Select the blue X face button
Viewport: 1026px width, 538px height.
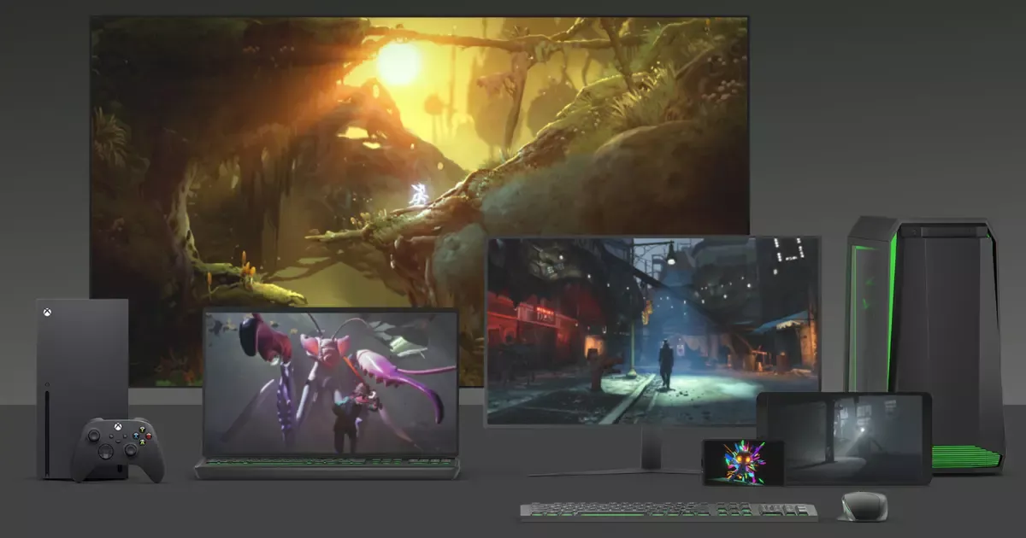click(x=136, y=436)
